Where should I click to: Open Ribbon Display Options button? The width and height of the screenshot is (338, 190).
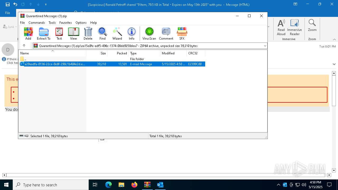click(x=295, y=4)
